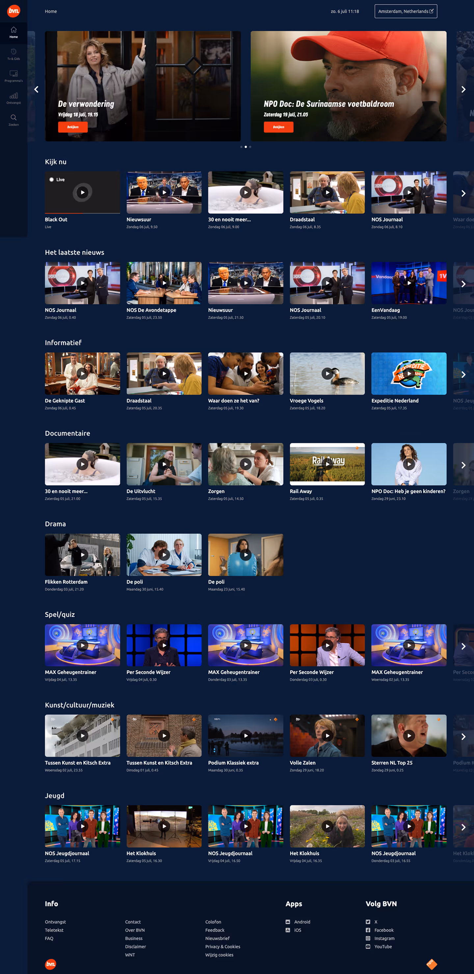Open the Amsterdam, Netherlands location selector
Image resolution: width=474 pixels, height=974 pixels.
pos(406,11)
